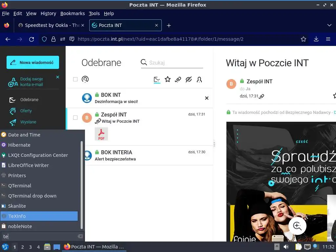Click the volume speaker tray icon
This screenshot has height=252, width=336.
point(286,247)
